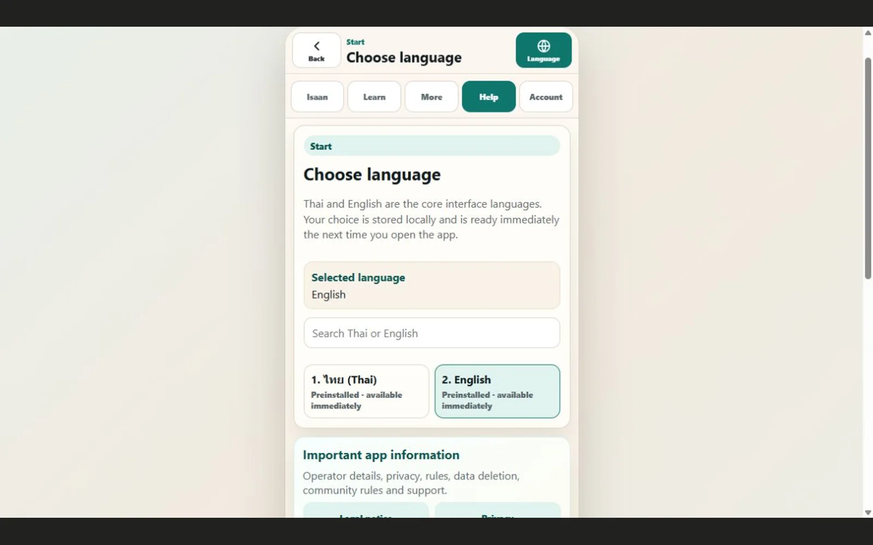The width and height of the screenshot is (873, 545).
Task: Click the Thai and English interface description
Action: pyautogui.click(x=431, y=220)
